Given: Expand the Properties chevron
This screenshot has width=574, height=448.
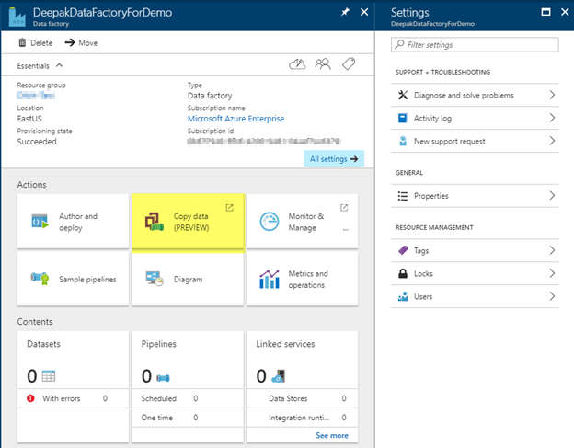Looking at the screenshot, I should click(552, 195).
